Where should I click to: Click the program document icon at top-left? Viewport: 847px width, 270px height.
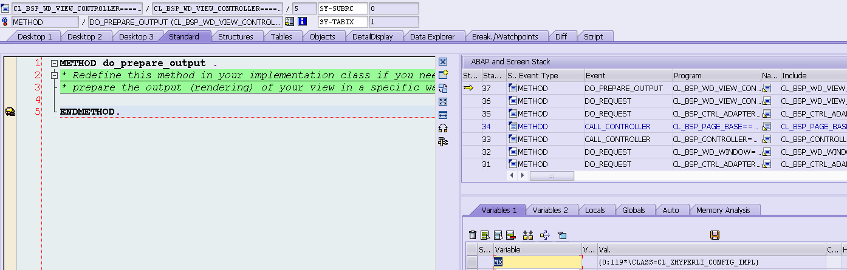[x=5, y=8]
